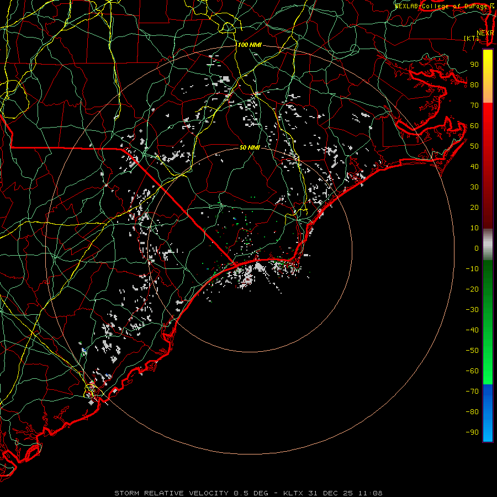Click the 10 value on the velocity scale

tap(474, 228)
